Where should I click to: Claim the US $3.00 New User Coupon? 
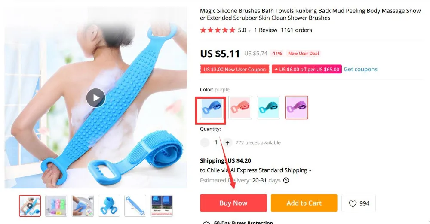(235, 69)
